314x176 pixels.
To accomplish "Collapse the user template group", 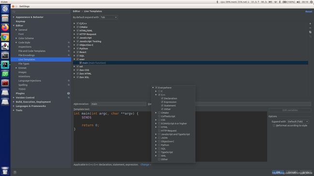I will click(x=74, y=59).
